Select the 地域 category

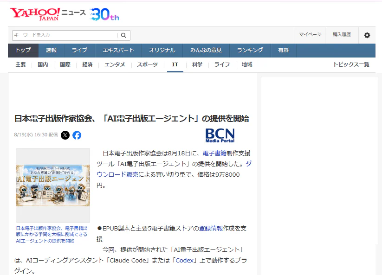[247, 64]
